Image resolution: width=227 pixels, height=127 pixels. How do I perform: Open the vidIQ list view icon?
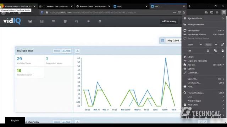tap(54, 21)
